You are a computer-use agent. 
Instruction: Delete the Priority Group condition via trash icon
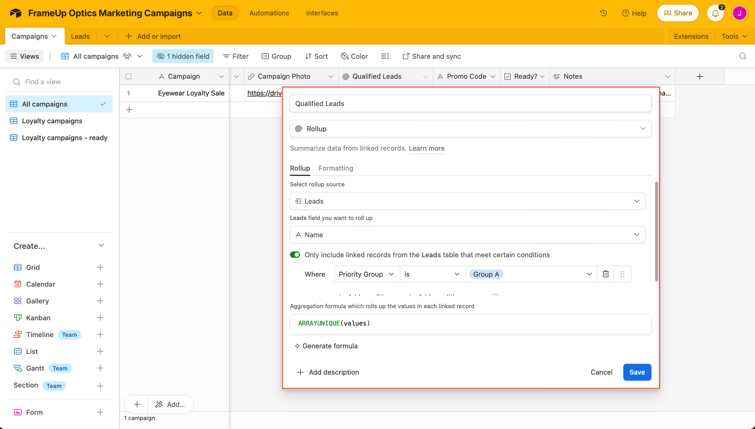click(x=606, y=274)
